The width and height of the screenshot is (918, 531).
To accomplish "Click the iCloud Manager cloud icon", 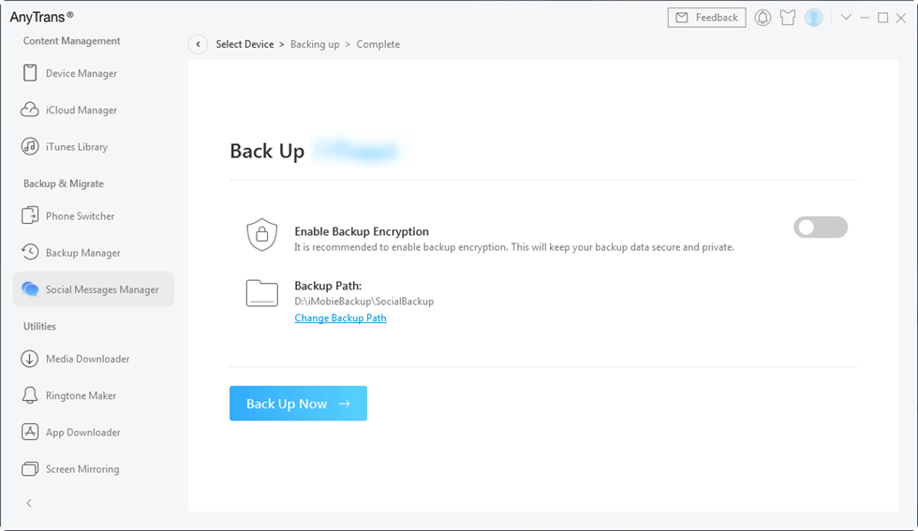I will click(30, 110).
